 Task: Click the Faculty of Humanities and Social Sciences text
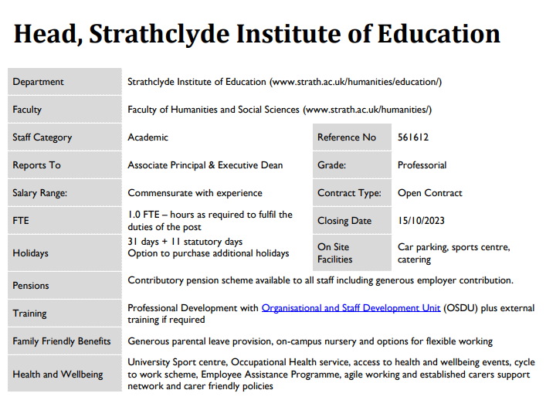point(280,110)
